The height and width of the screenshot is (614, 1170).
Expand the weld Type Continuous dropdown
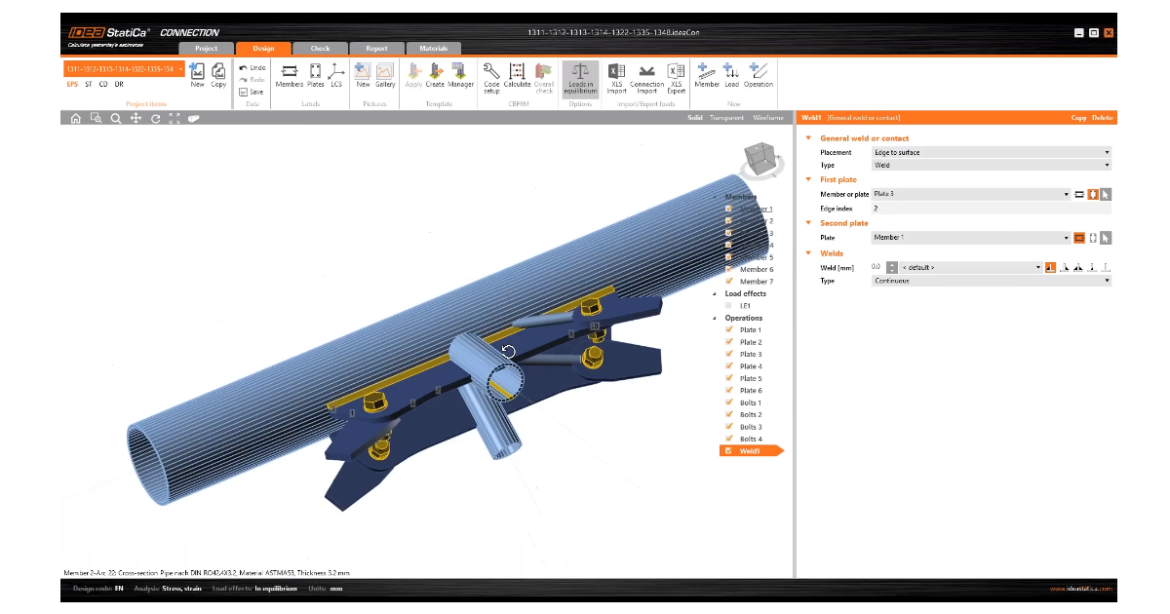coord(991,281)
